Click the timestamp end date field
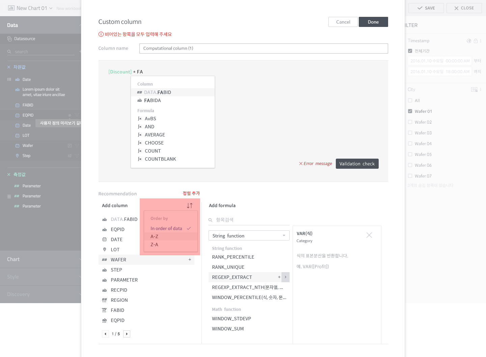486x357 pixels. click(440, 72)
